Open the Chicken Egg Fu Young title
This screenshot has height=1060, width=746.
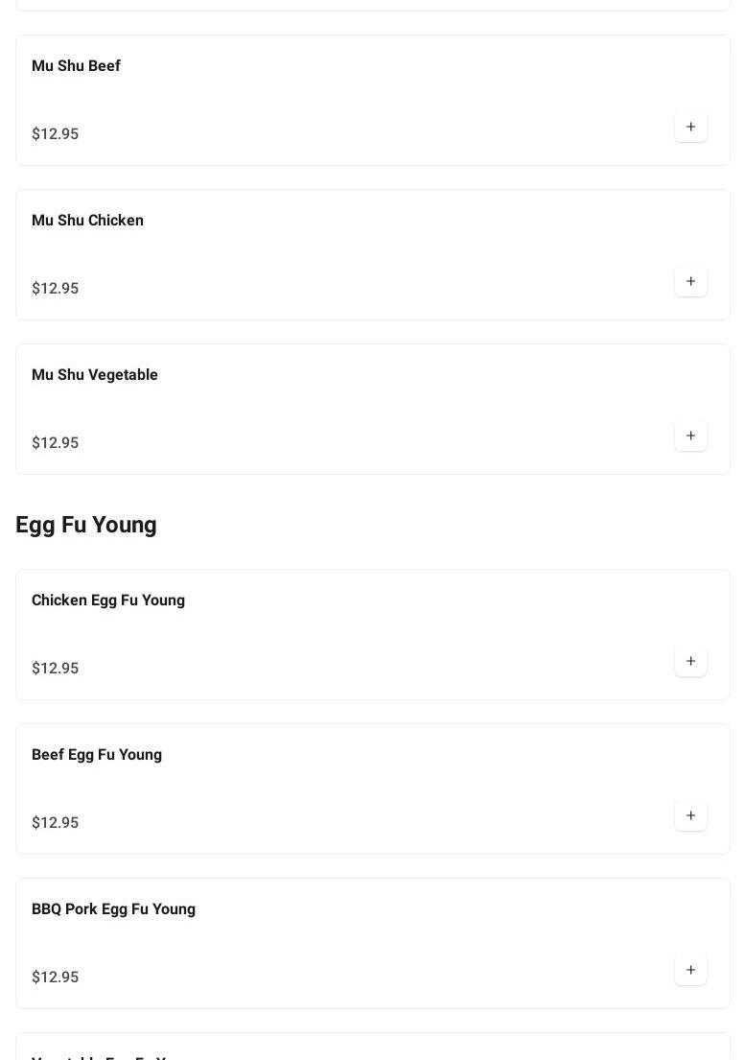tap(108, 601)
